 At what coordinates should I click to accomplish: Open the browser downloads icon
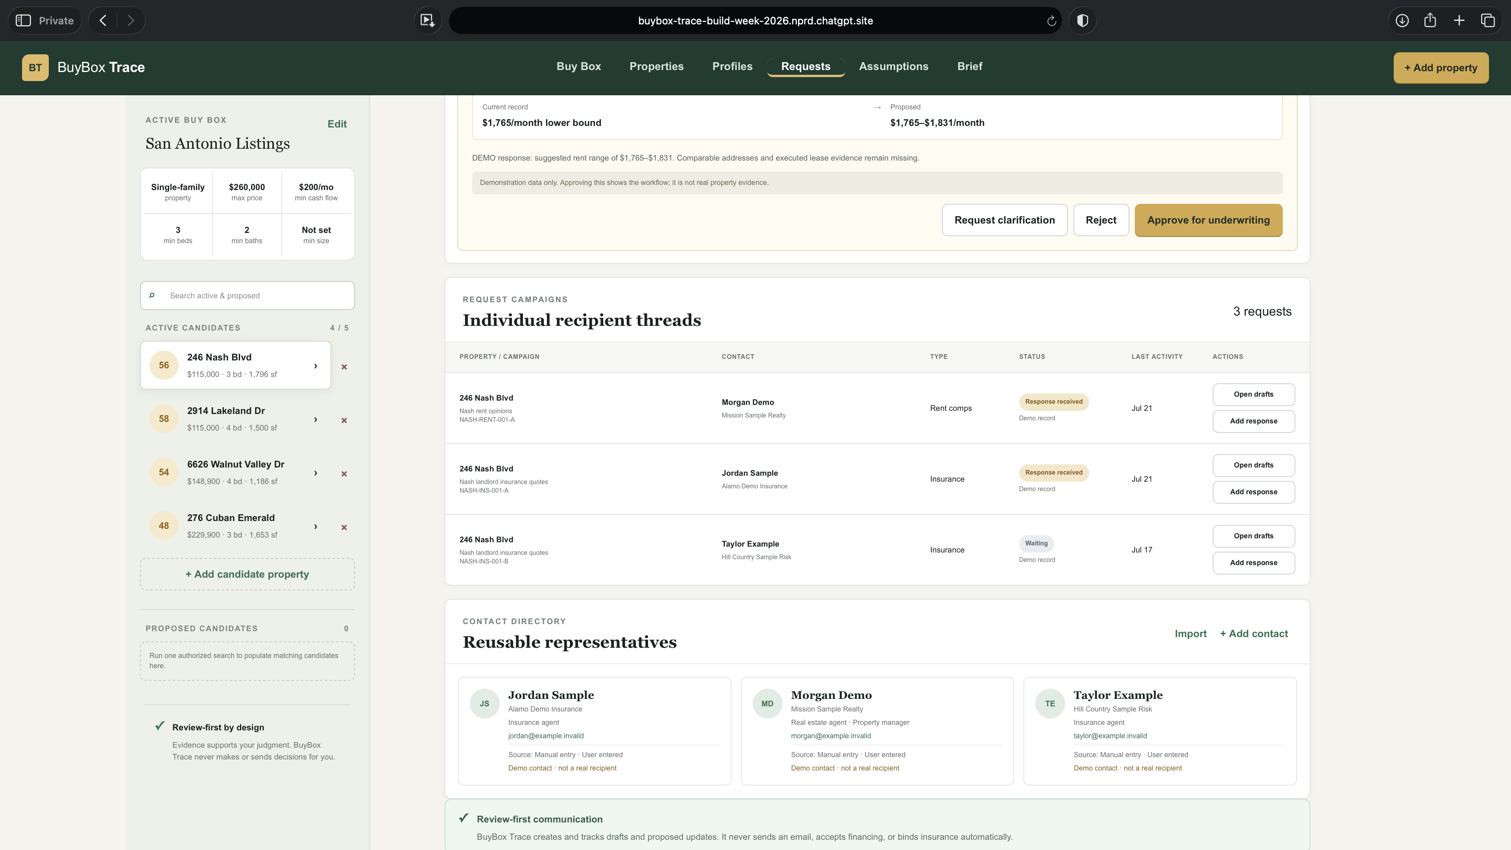1402,20
